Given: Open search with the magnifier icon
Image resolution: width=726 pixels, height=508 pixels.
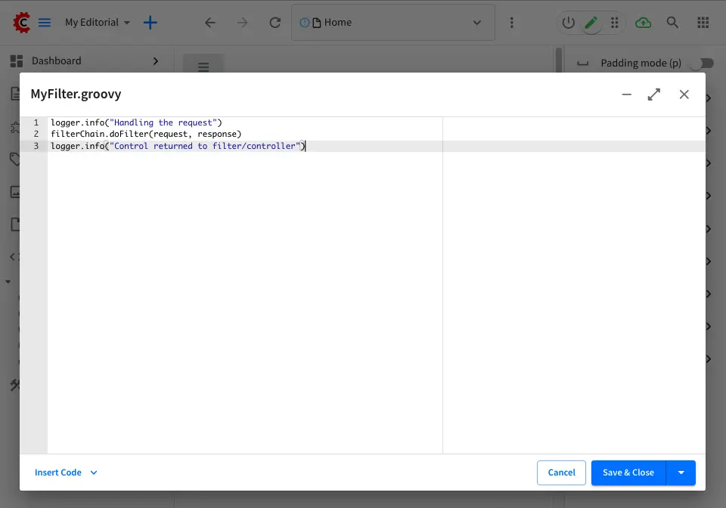Looking at the screenshot, I should tap(672, 22).
